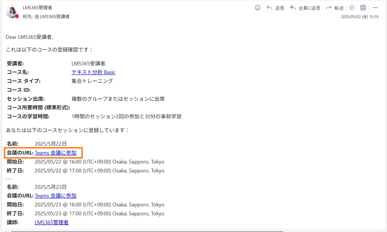The image size is (387, 232).
Task: Click the end date 2025/05/23 @ 17:00
Action: pyautogui.click(x=58, y=214)
